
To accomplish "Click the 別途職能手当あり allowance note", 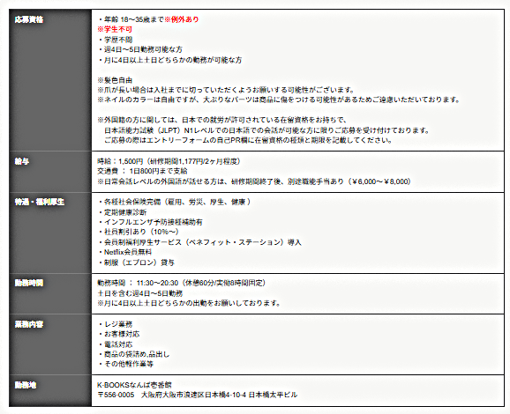I will (x=254, y=181).
